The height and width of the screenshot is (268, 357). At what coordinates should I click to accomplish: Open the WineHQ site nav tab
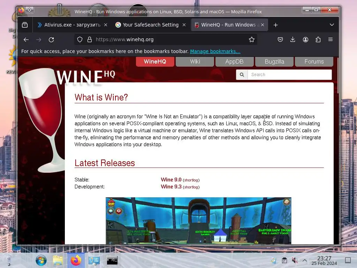(x=155, y=61)
